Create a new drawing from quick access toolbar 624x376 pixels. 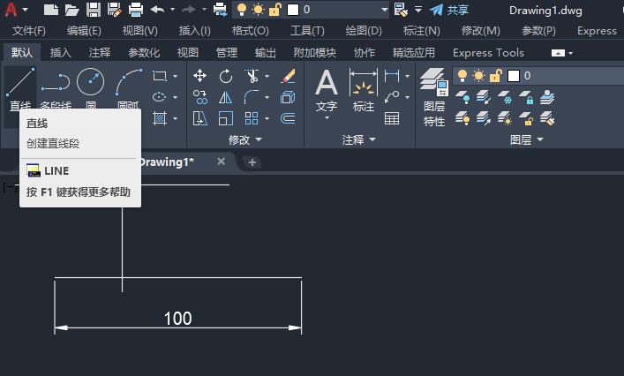[x=51, y=10]
